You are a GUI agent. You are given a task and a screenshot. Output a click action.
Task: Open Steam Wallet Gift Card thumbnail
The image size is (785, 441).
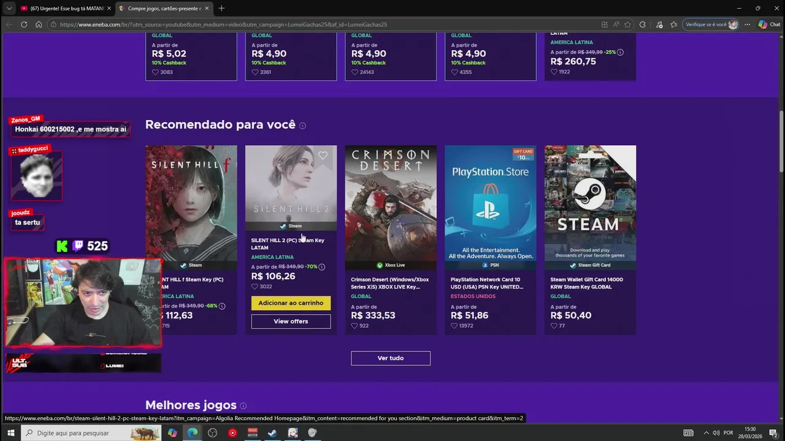coord(590,203)
